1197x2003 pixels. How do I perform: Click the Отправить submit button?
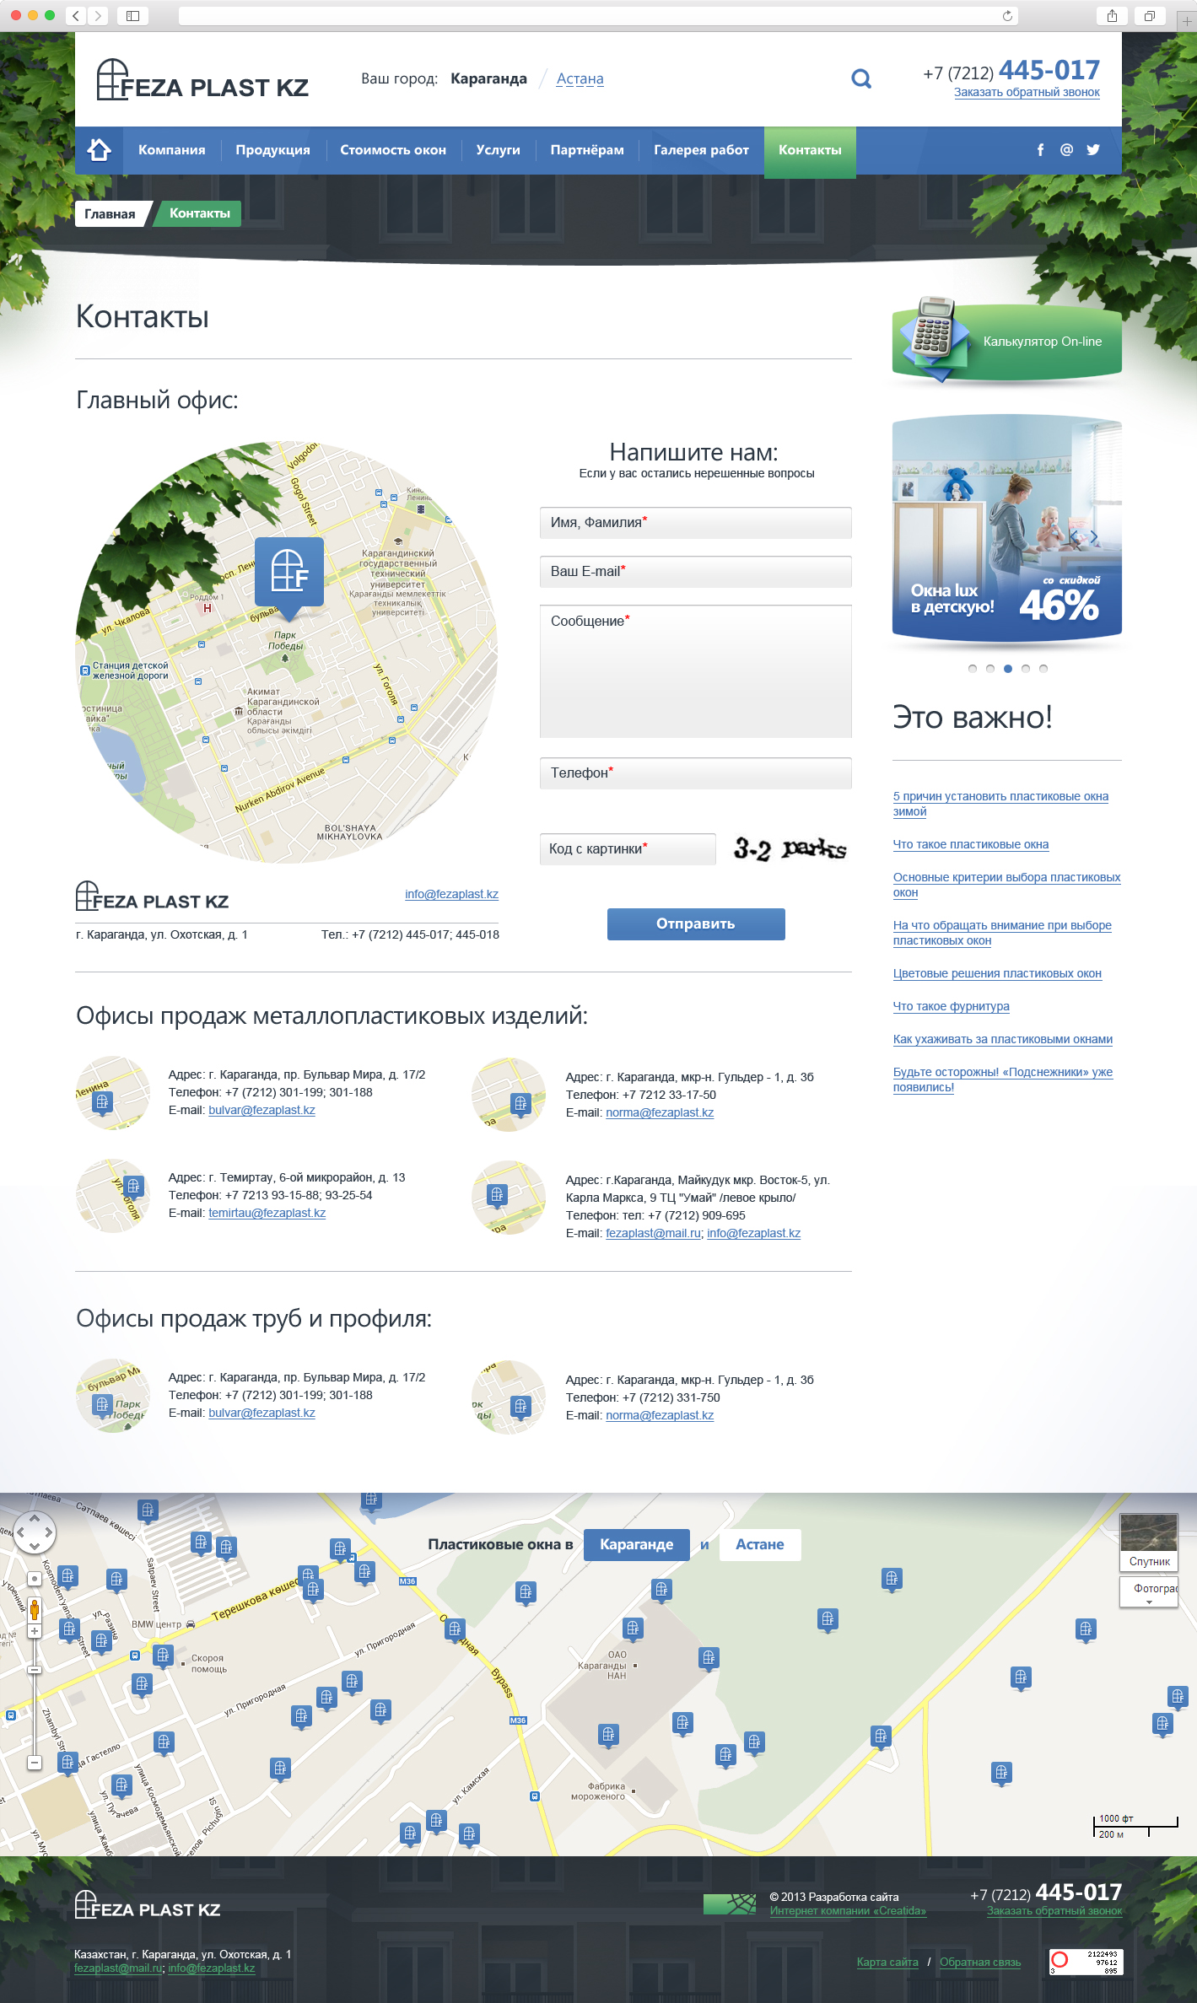click(696, 923)
